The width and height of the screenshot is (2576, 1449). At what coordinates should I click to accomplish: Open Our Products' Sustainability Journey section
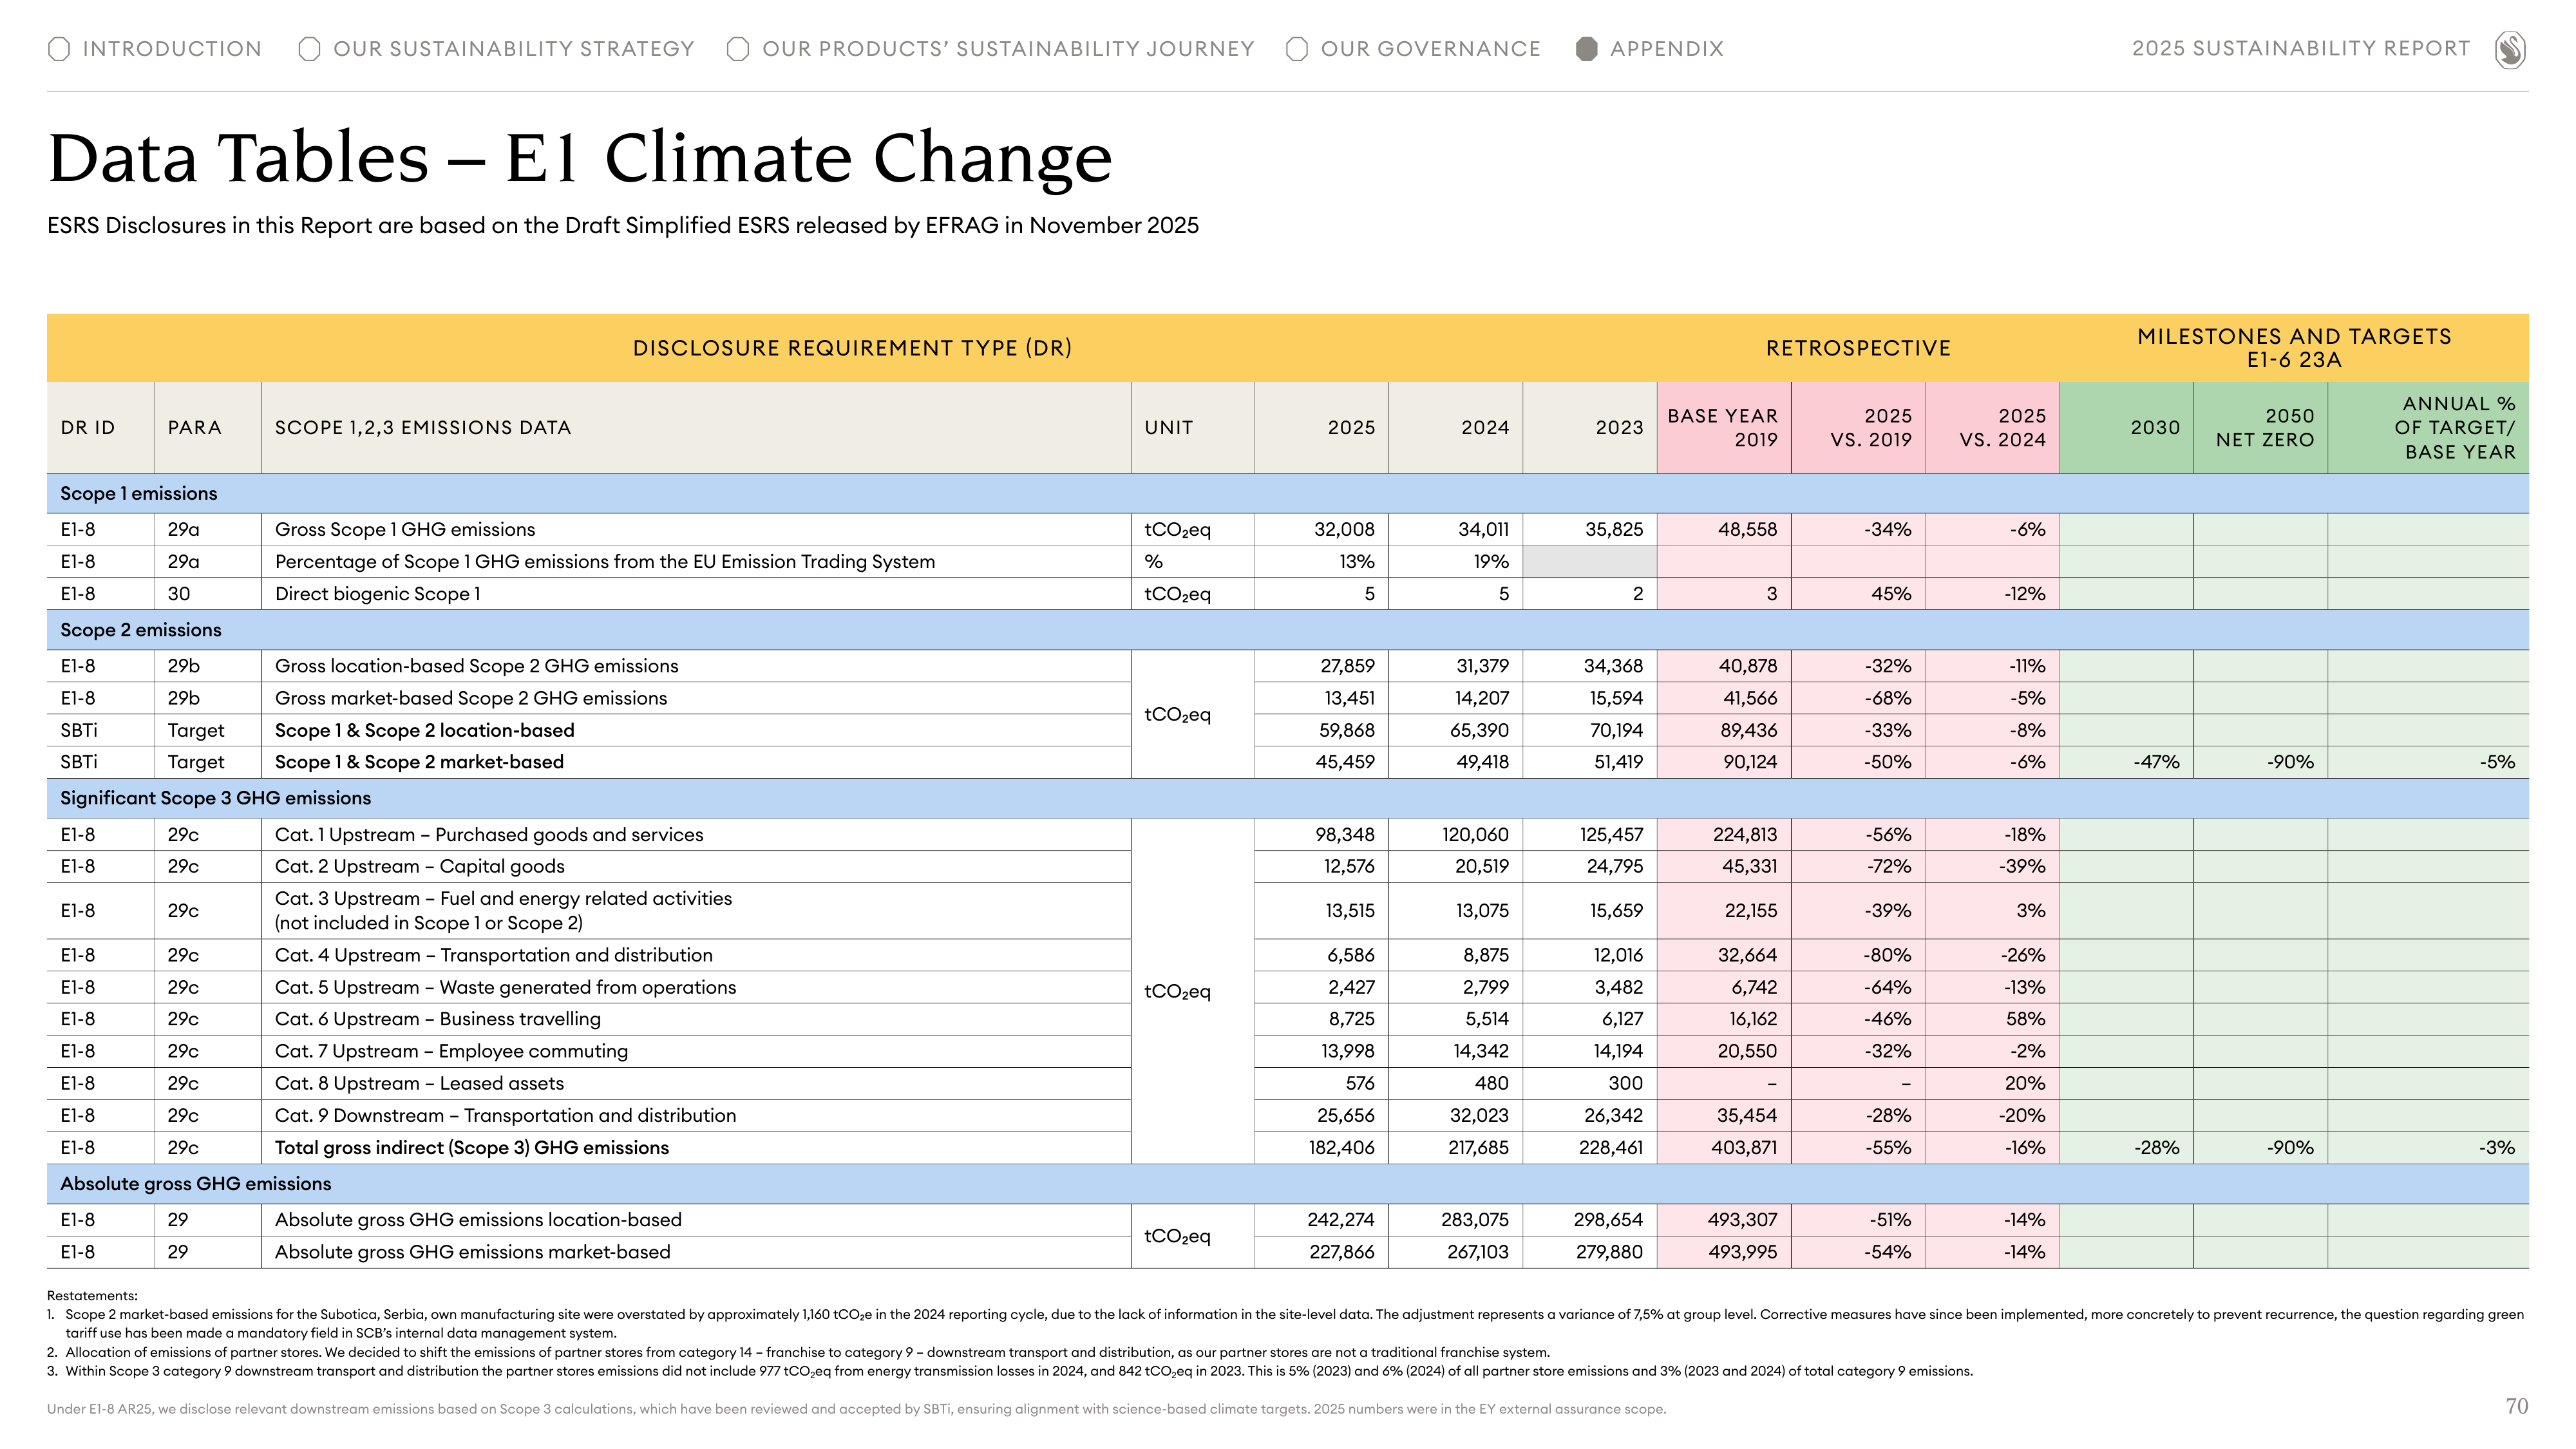click(x=1008, y=49)
